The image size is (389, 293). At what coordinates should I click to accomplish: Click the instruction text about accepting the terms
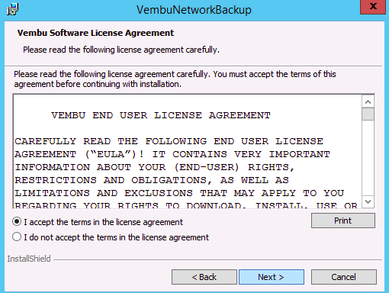175,79
